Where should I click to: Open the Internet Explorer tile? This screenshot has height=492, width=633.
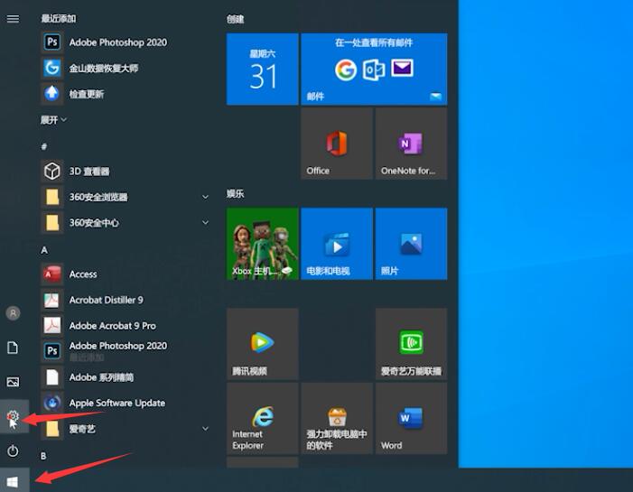point(263,419)
